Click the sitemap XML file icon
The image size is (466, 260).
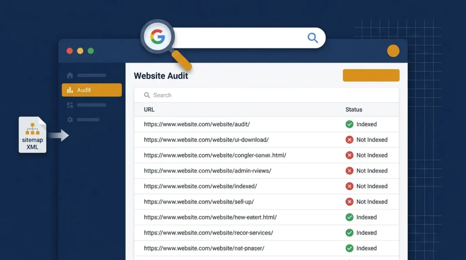click(x=32, y=135)
